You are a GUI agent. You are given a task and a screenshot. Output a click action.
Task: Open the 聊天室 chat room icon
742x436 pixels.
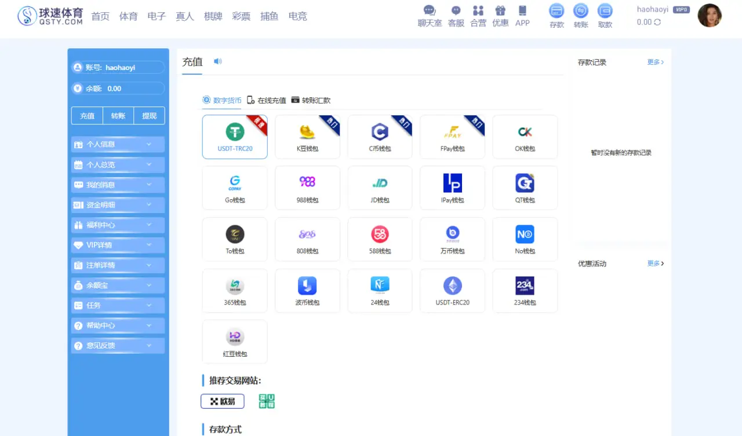point(429,16)
